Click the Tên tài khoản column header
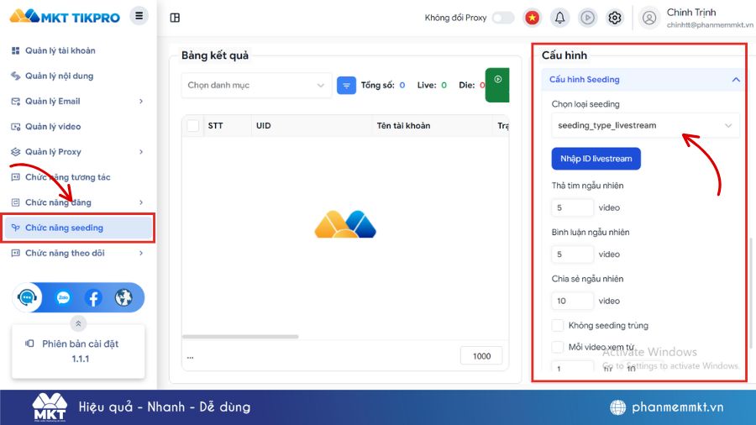756x425 pixels. [403, 126]
